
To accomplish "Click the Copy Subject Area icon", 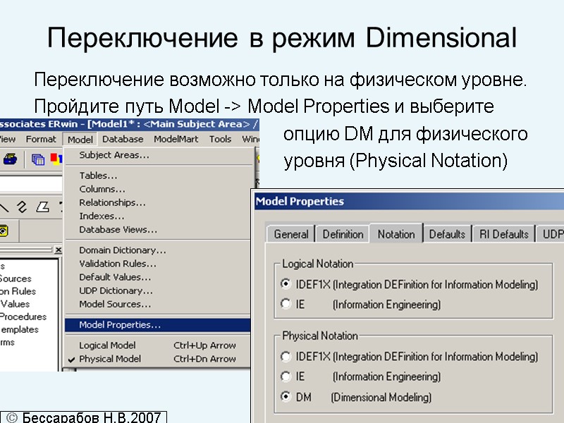I will [37, 160].
